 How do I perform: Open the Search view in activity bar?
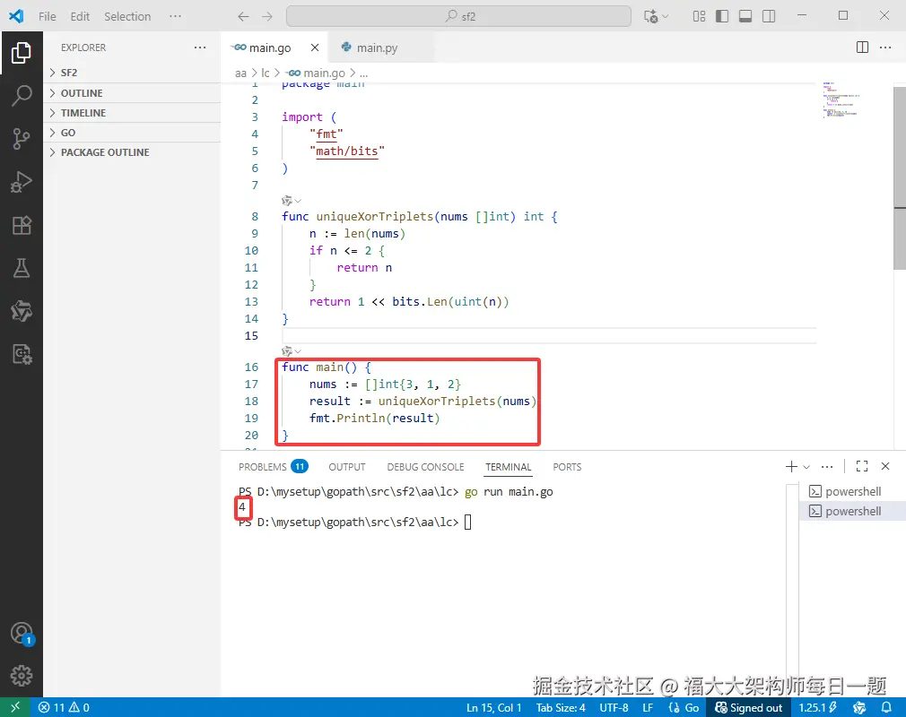22,95
